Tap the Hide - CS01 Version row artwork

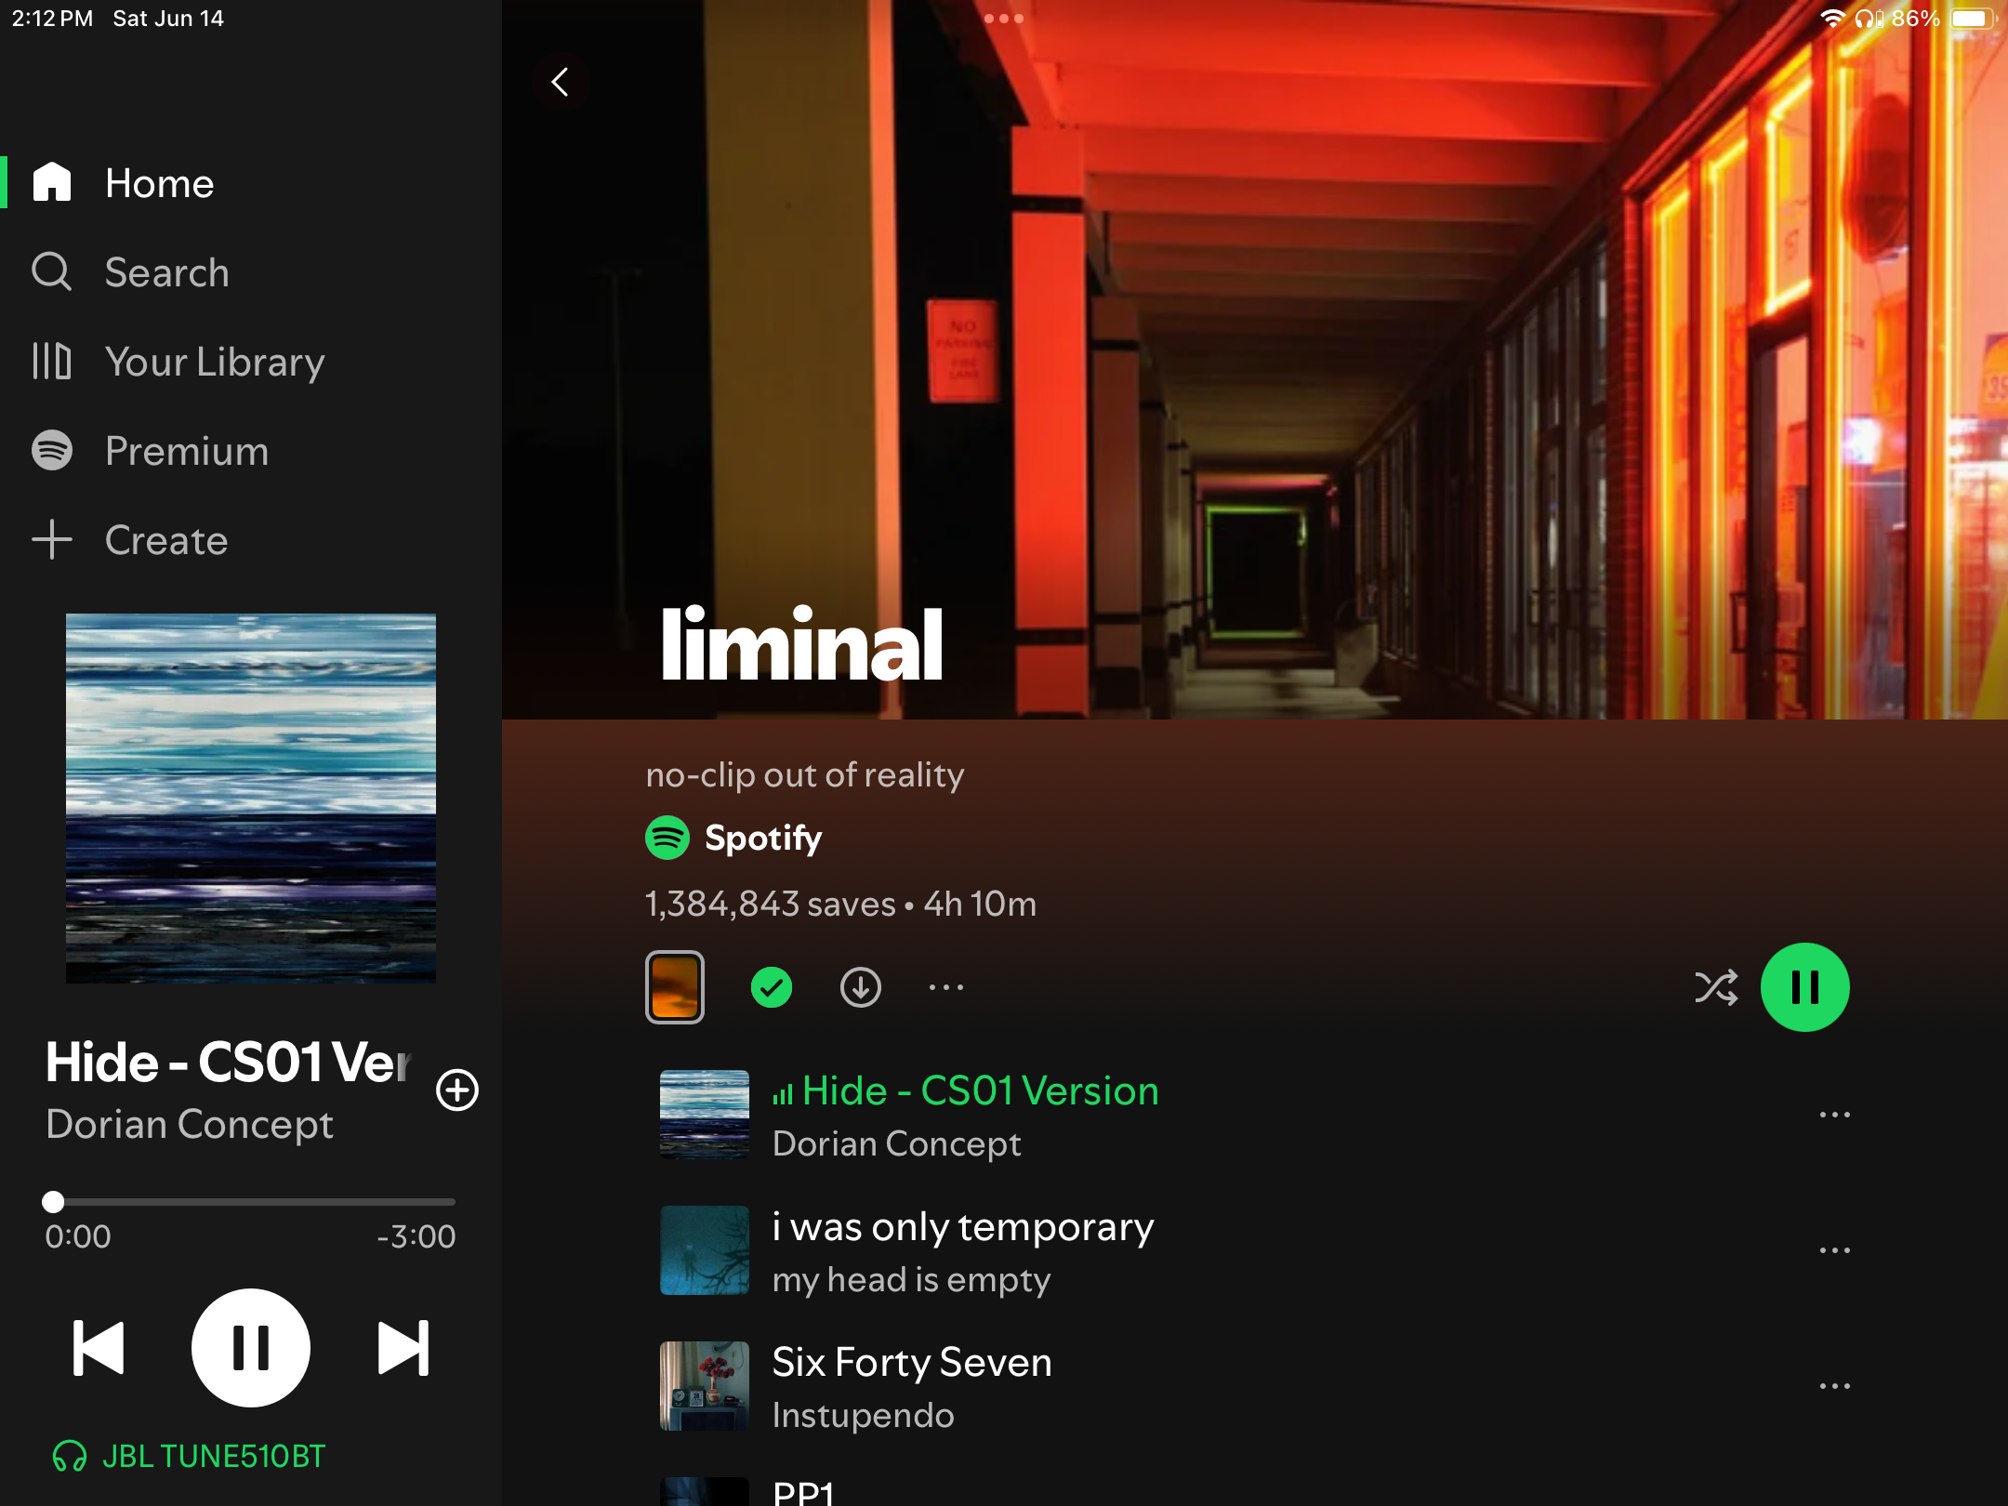[705, 1115]
